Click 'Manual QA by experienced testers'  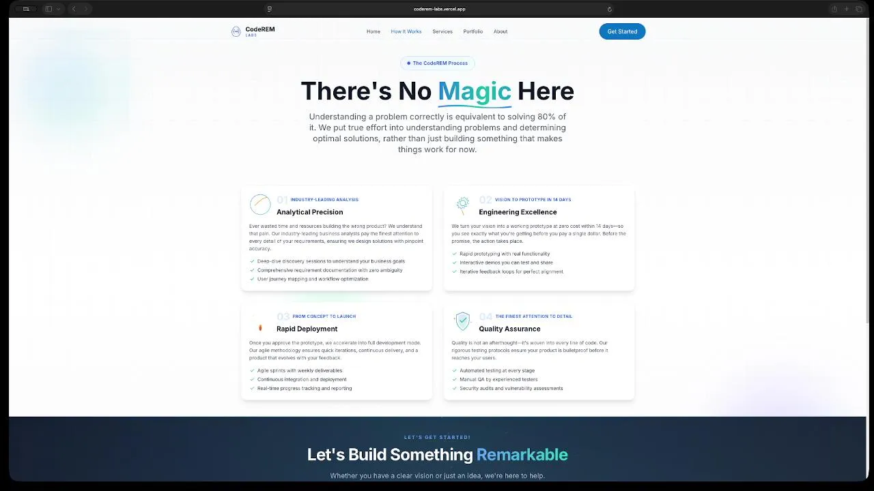498,379
